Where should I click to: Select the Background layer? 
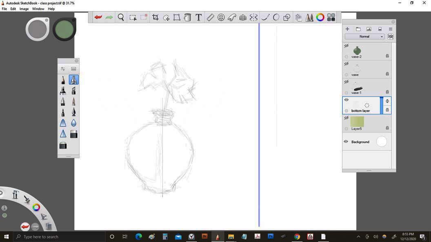click(x=361, y=142)
